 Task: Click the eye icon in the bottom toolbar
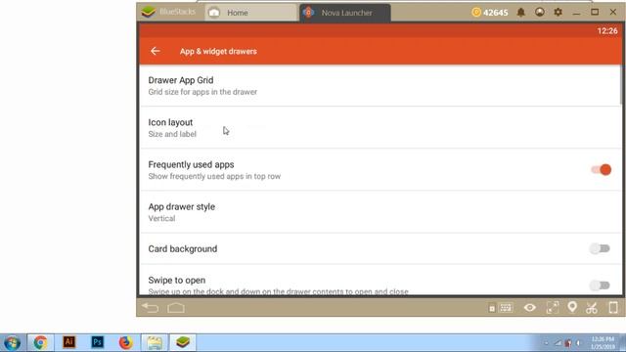coord(530,308)
